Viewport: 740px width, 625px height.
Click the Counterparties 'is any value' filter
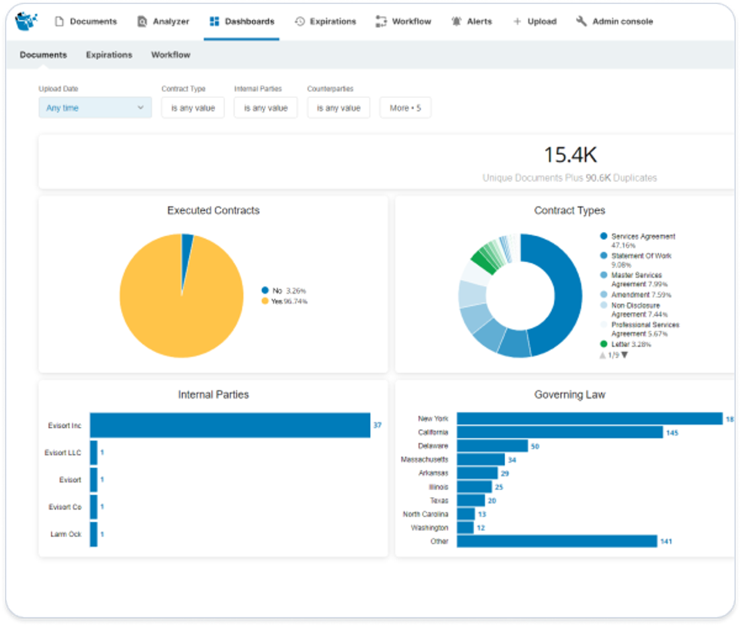(x=338, y=107)
